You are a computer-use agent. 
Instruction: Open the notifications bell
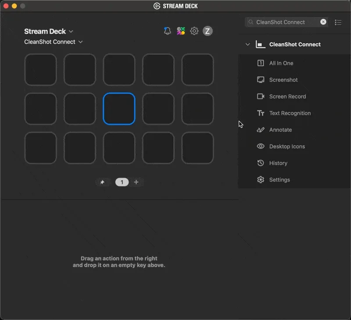(167, 31)
